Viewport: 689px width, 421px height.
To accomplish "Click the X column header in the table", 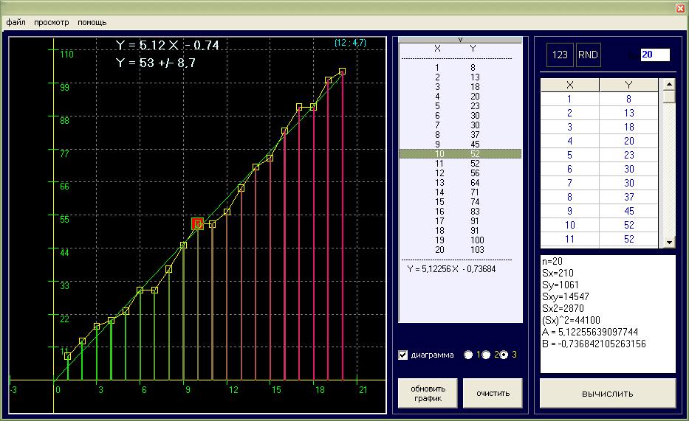I will (x=569, y=85).
